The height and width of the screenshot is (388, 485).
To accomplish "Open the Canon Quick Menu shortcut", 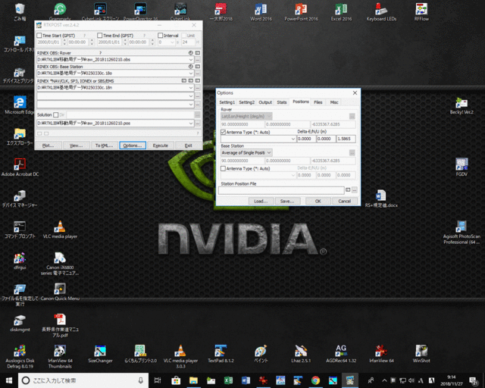I will [60, 292].
